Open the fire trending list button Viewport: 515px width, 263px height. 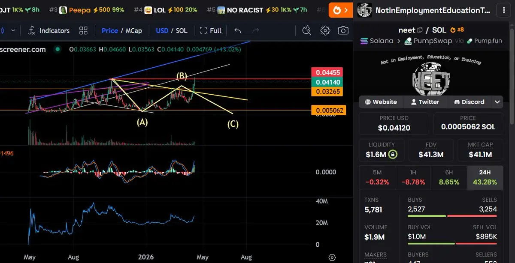(340, 10)
